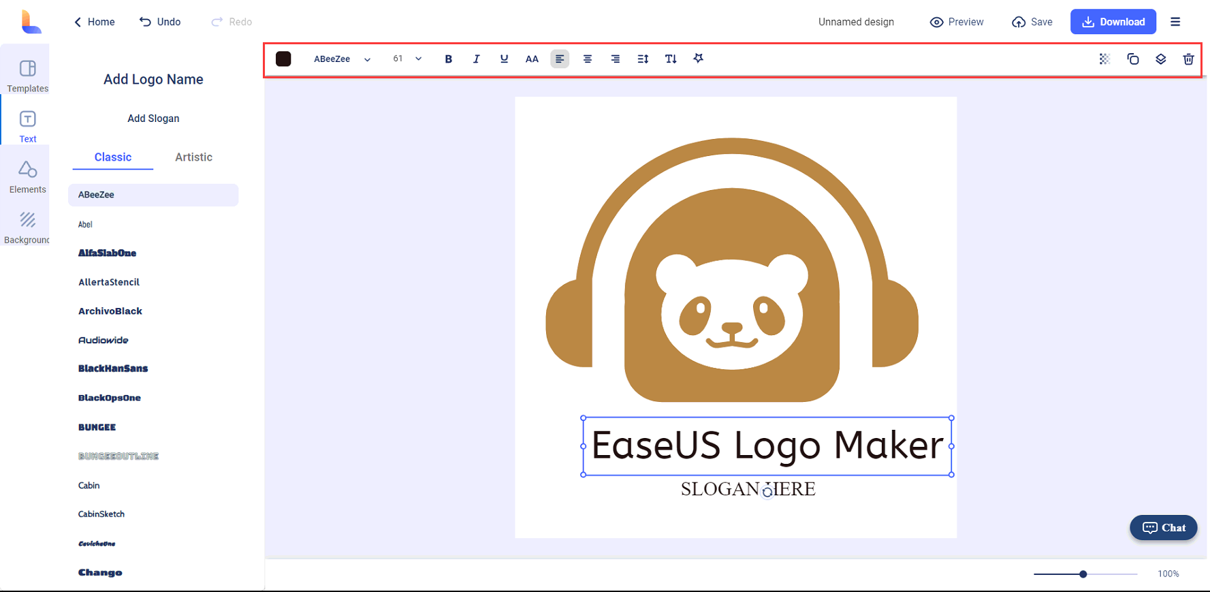Screen dimensions: 1210x592
Task: Open the transparency checkerboard icon
Action: (1104, 59)
